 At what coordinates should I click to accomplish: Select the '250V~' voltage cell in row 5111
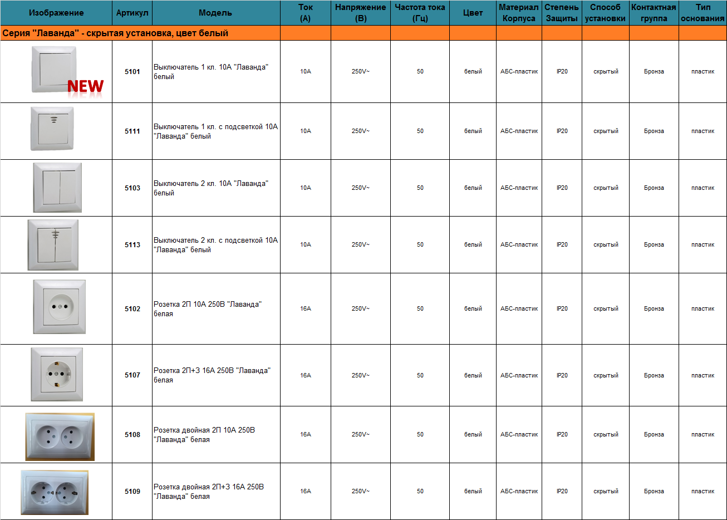click(361, 131)
